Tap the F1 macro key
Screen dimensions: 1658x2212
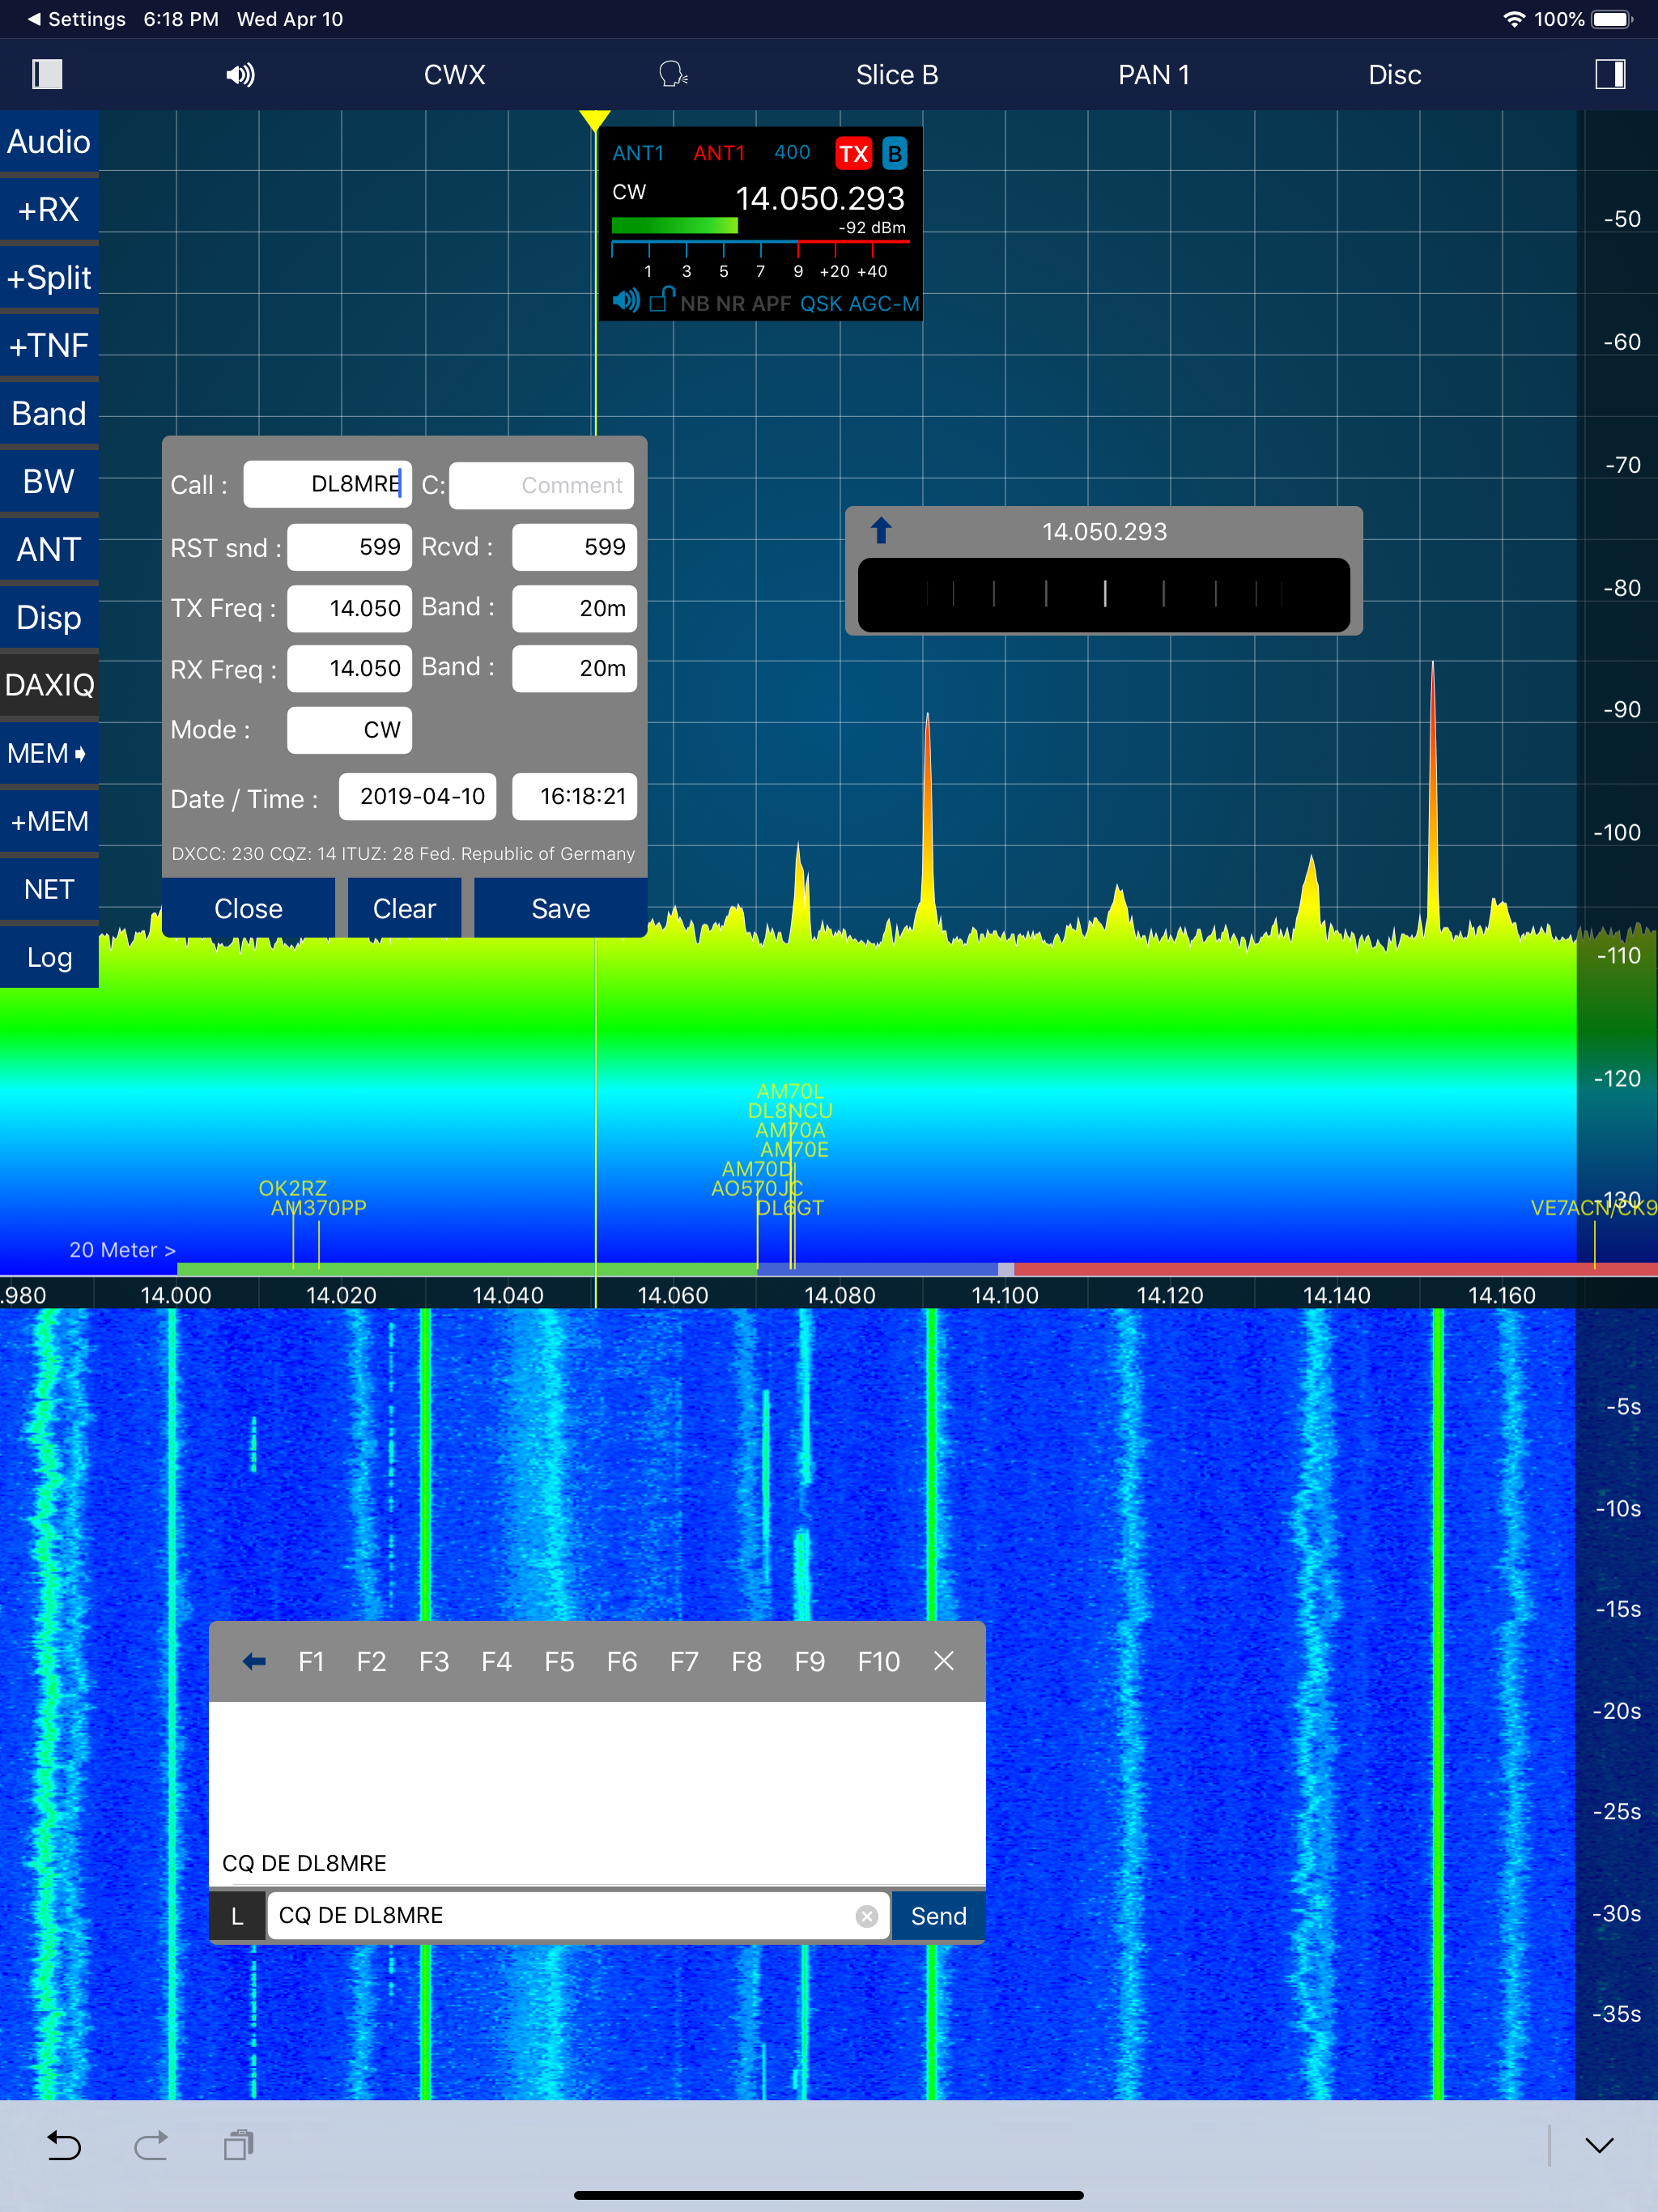pyautogui.click(x=311, y=1661)
